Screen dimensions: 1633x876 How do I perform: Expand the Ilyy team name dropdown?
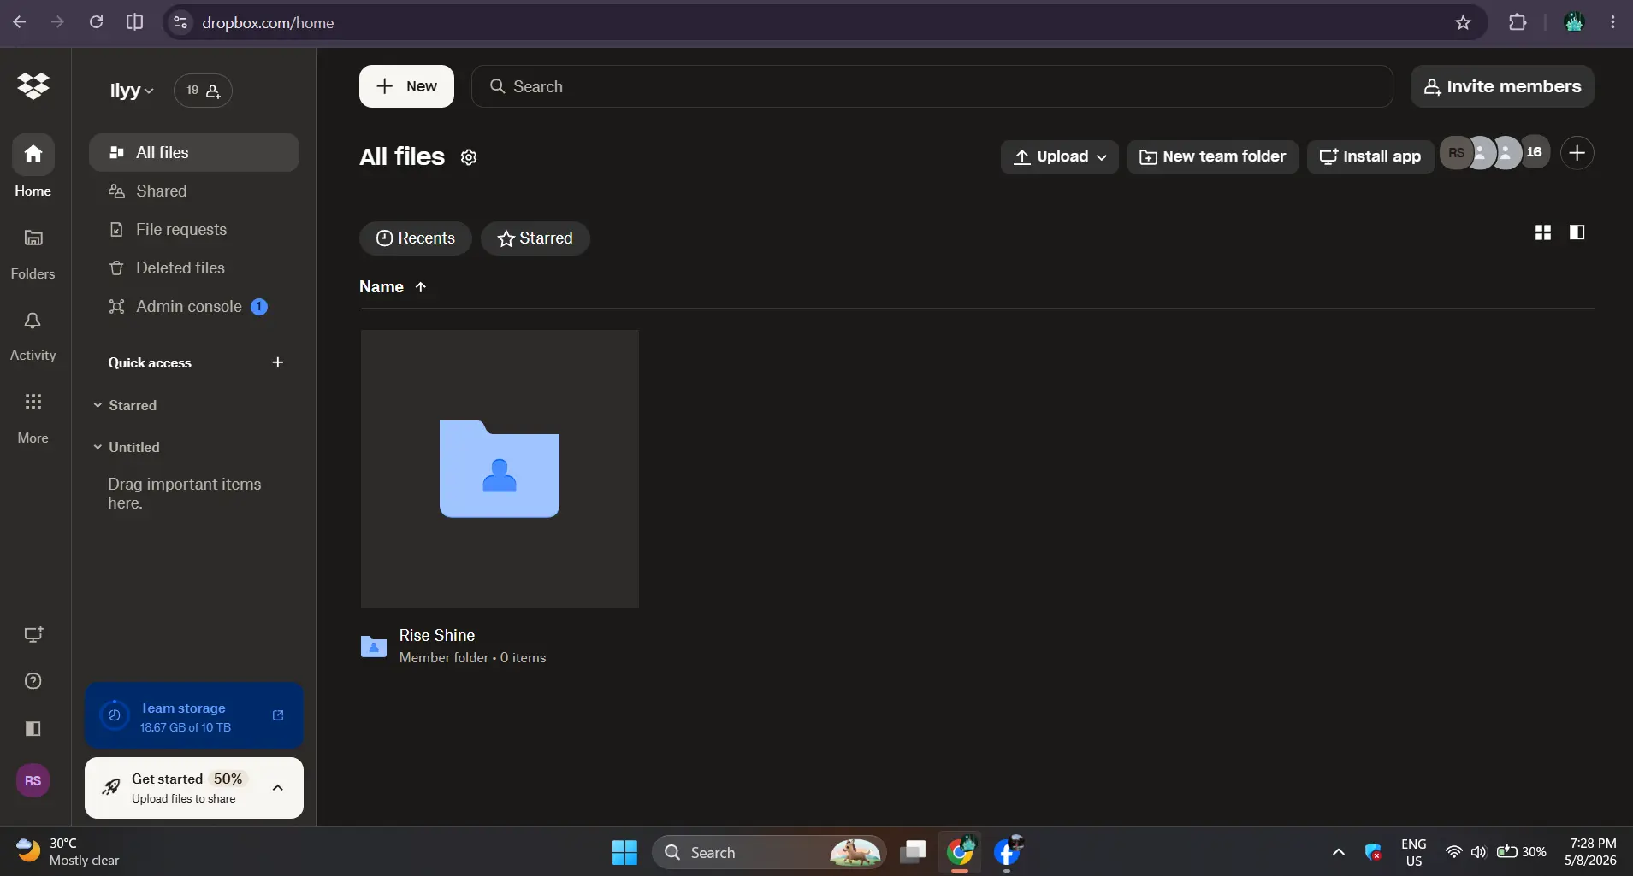(132, 90)
